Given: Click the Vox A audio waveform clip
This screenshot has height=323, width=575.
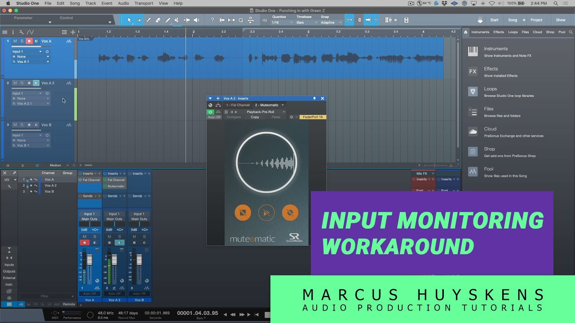Looking at the screenshot, I should coord(261,58).
